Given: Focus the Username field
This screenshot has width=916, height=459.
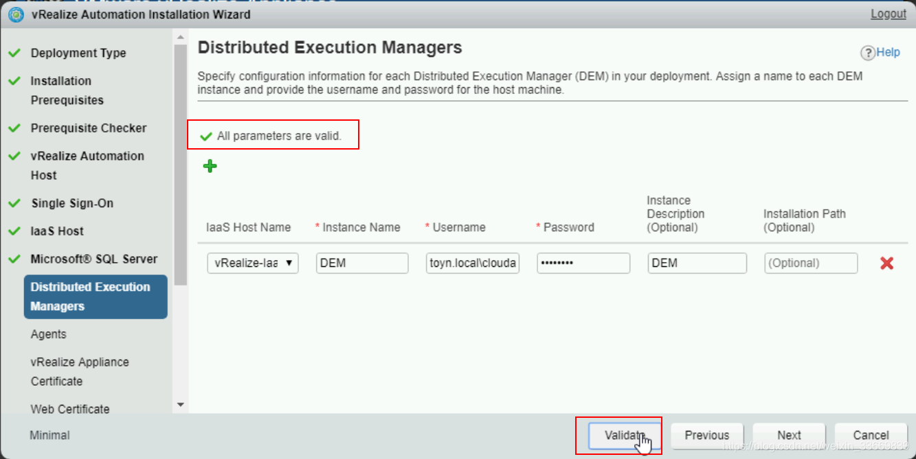Looking at the screenshot, I should 473,263.
